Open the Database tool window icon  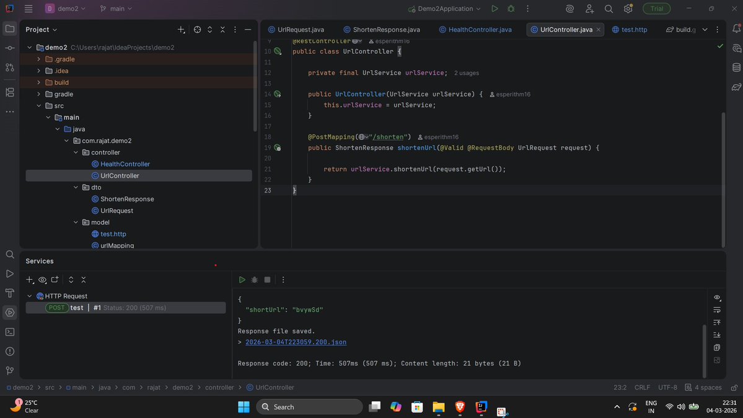pyautogui.click(x=736, y=67)
